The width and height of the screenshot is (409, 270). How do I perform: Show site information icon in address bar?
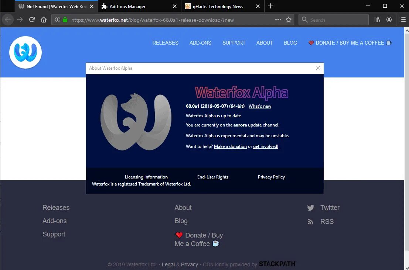point(58,20)
